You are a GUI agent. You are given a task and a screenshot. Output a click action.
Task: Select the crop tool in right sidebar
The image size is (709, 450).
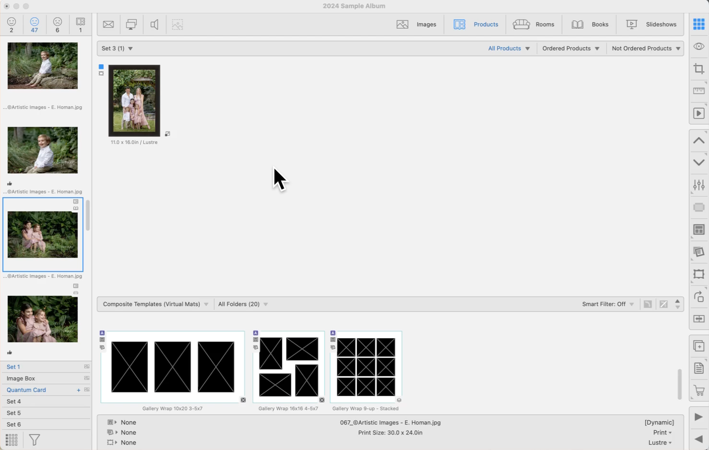698,69
